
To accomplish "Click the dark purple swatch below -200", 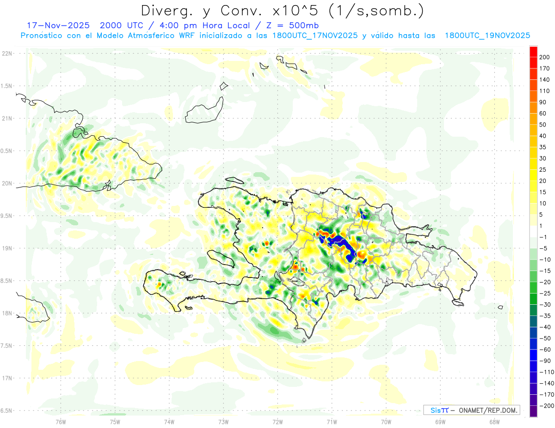I will [x=533, y=411].
